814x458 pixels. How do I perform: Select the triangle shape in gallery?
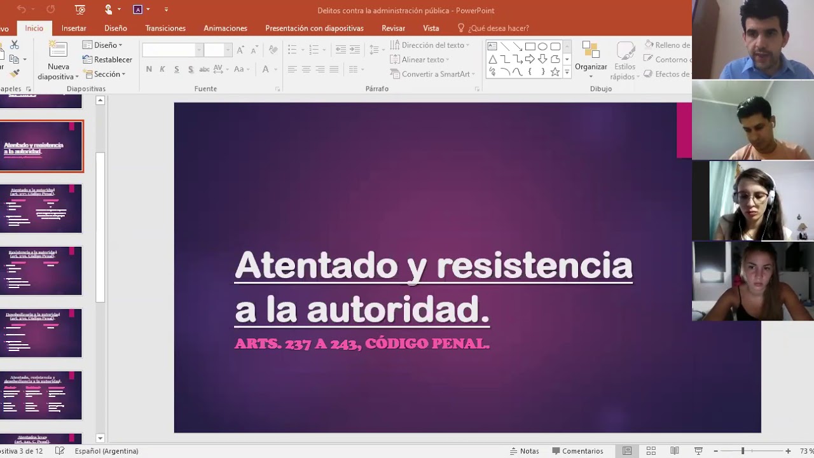pos(492,59)
